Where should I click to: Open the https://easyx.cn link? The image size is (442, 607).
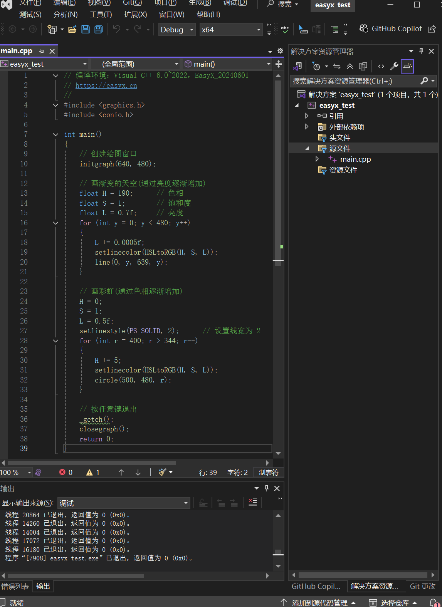tap(106, 86)
